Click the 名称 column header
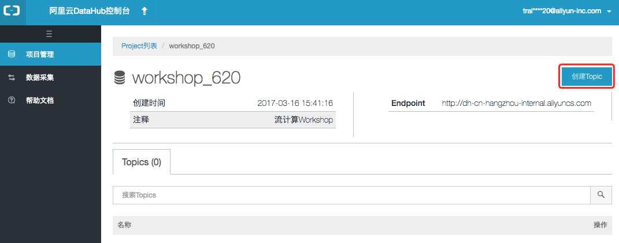Image resolution: width=619 pixels, height=243 pixels. point(124,225)
